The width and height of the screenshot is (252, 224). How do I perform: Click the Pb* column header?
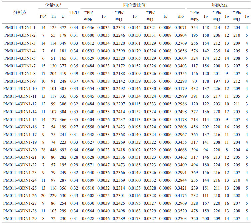click(x=43, y=16)
